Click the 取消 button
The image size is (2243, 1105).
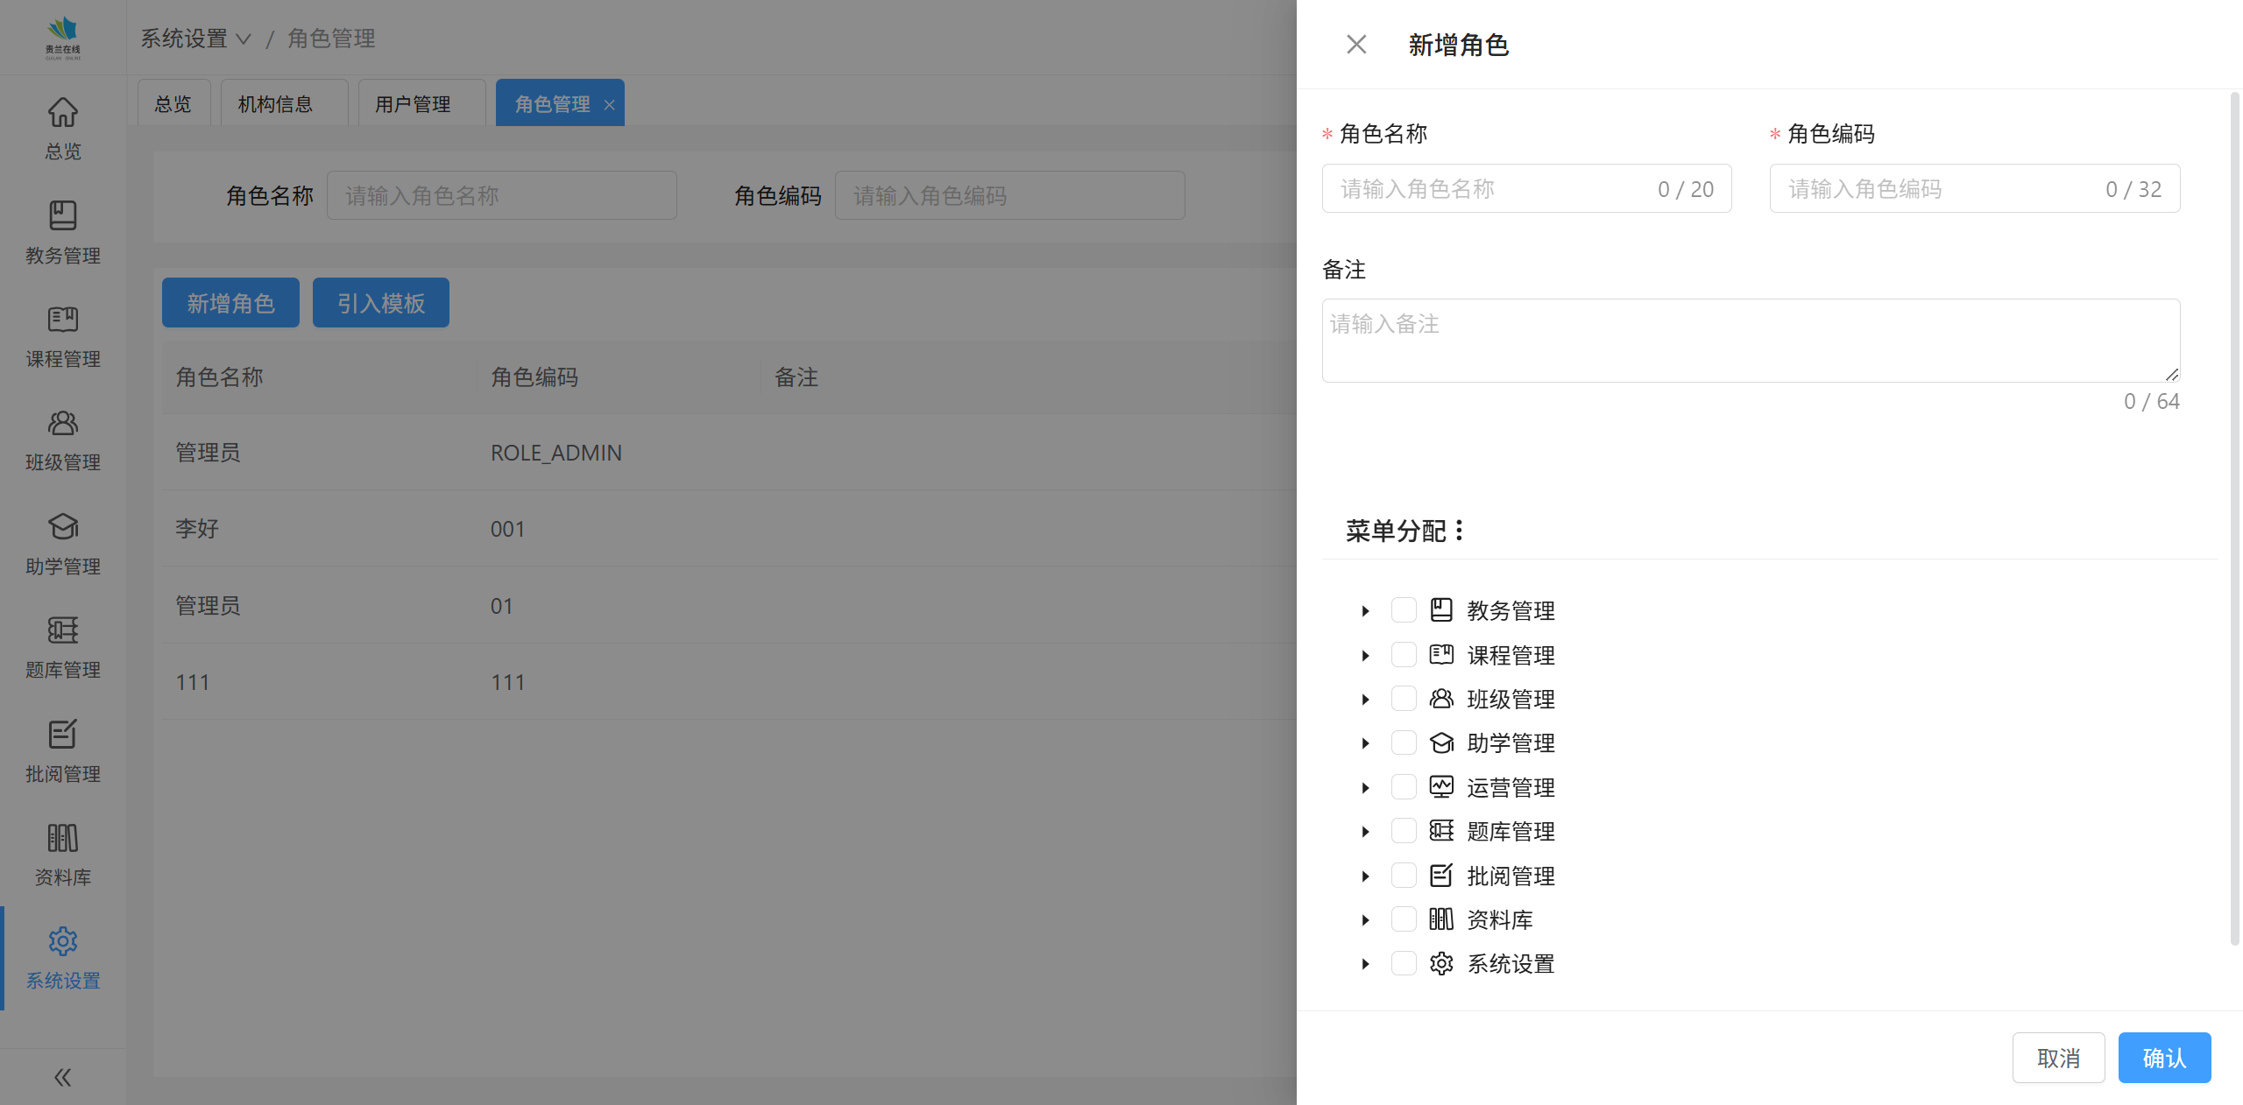(2058, 1058)
